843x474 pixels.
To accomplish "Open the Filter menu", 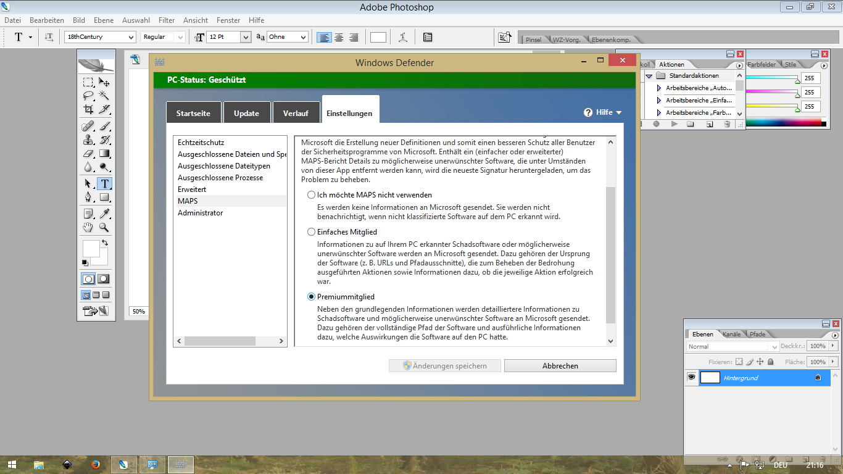I will (x=167, y=20).
